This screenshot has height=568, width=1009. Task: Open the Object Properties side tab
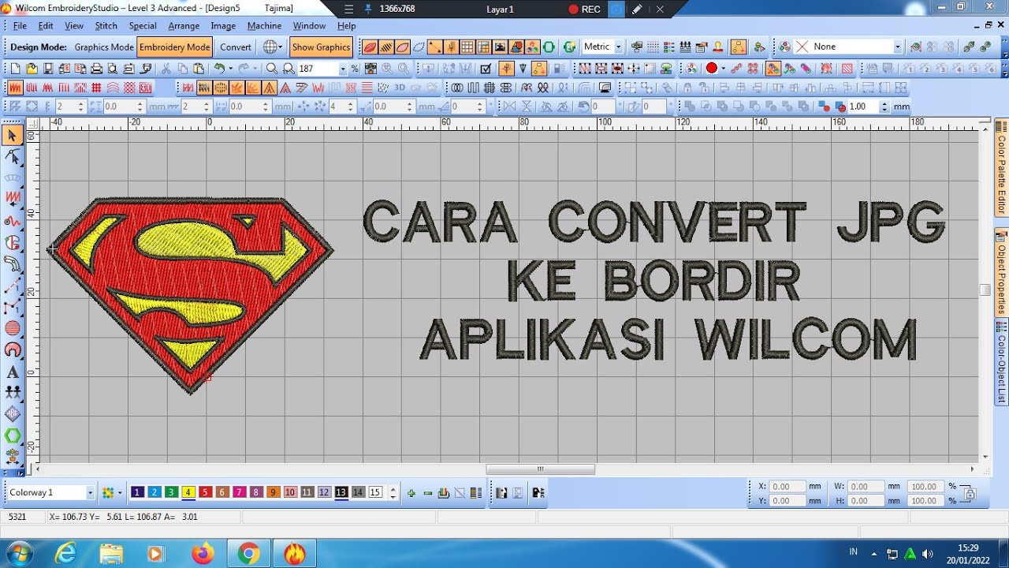click(1001, 271)
